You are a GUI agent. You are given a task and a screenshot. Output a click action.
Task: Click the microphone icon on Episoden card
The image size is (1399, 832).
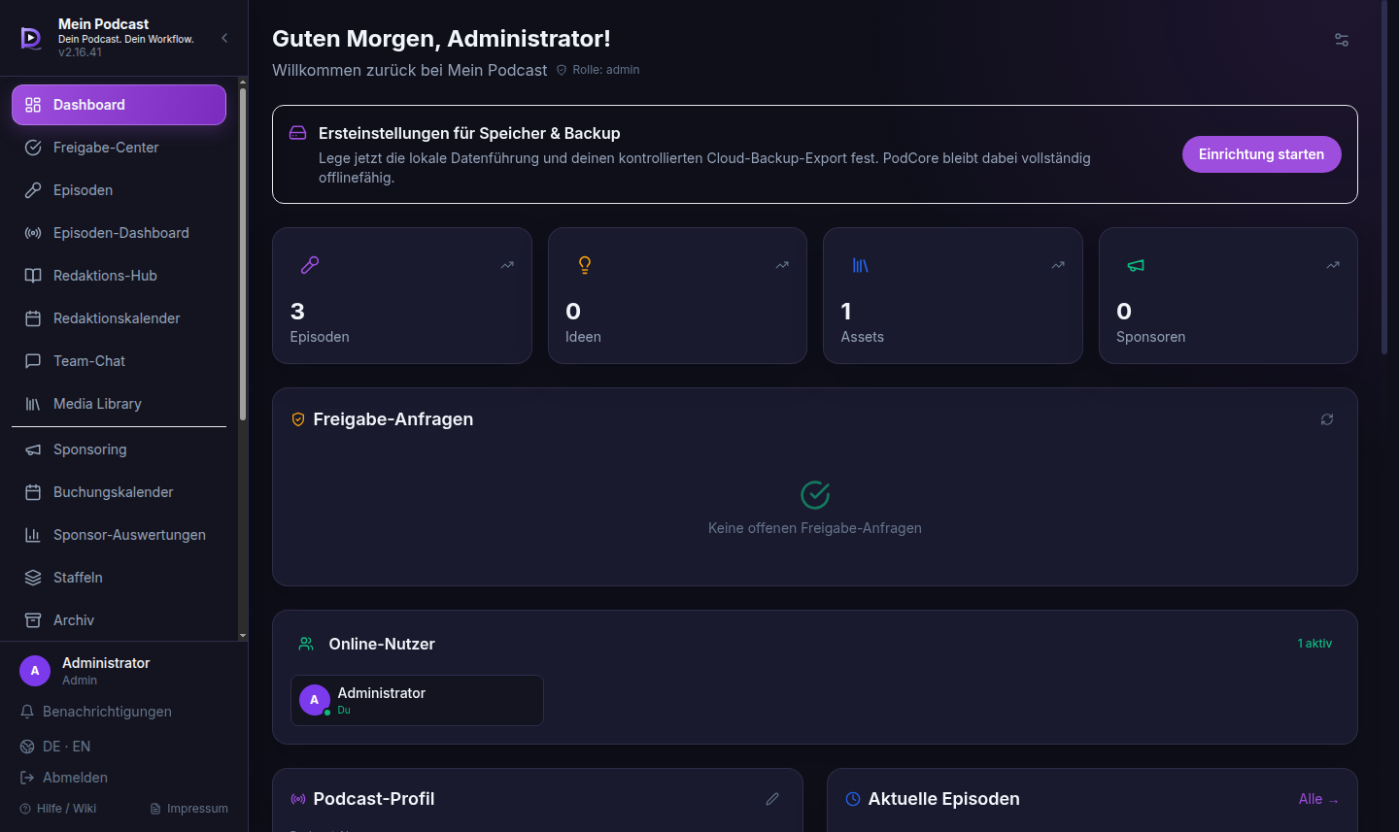[x=310, y=265]
